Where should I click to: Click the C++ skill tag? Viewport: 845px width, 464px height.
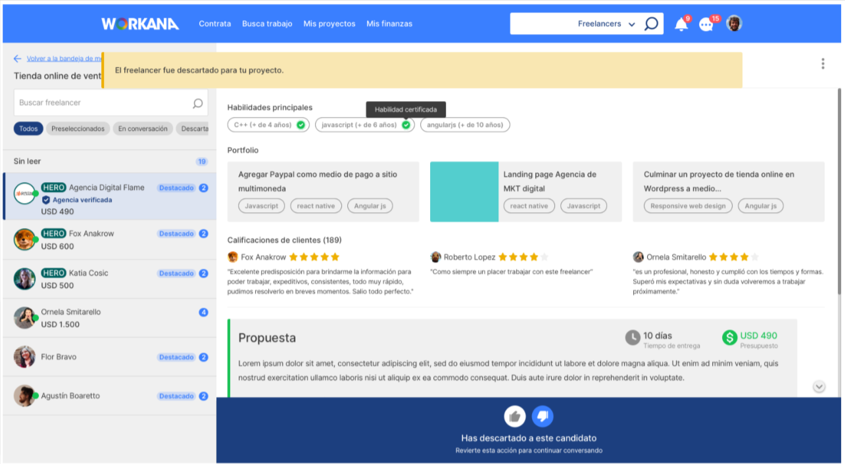(x=268, y=125)
